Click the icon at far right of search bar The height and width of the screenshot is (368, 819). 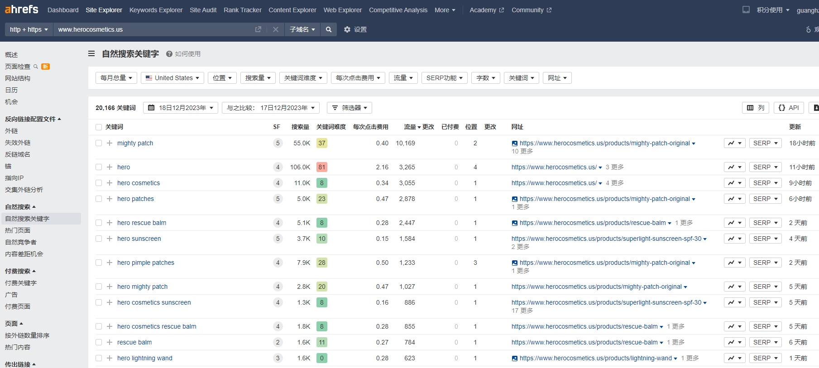coord(809,29)
